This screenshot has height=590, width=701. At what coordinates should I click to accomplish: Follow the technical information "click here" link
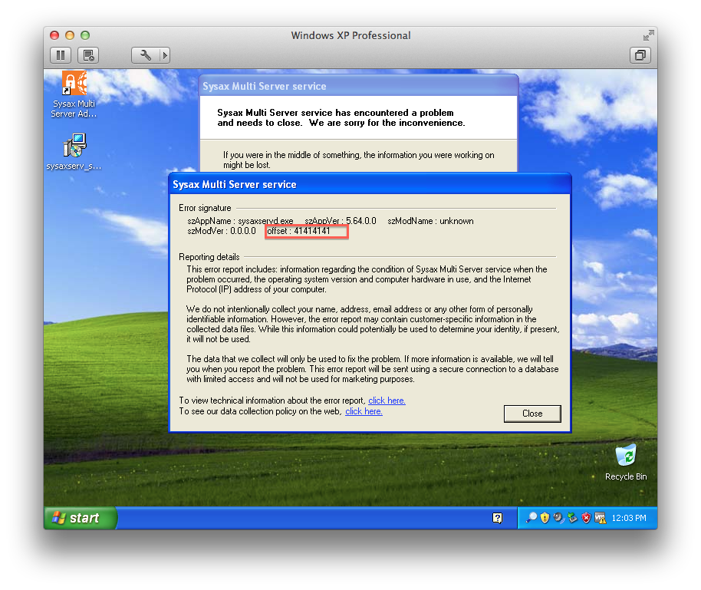387,400
